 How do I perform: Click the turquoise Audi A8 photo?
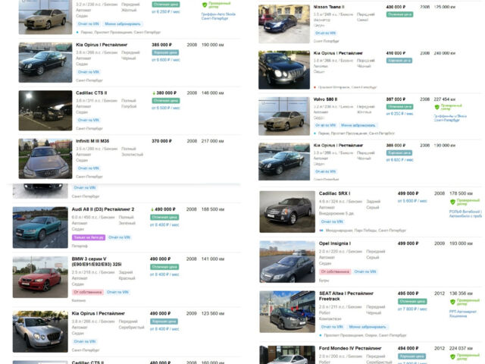pos(40,227)
